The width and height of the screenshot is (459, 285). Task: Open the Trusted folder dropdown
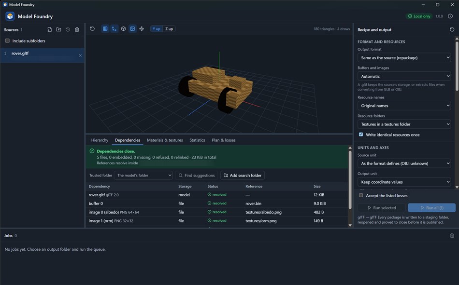click(143, 175)
